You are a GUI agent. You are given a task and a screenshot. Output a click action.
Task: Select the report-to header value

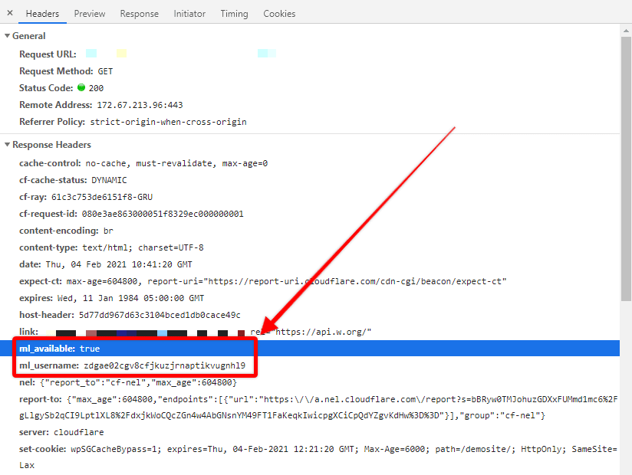(x=318, y=408)
